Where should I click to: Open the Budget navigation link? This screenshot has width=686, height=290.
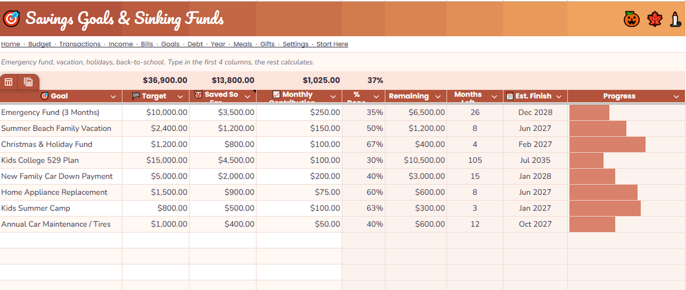pyautogui.click(x=40, y=44)
